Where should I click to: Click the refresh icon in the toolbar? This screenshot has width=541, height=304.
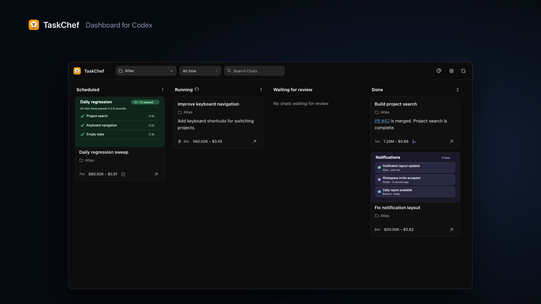[463, 71]
